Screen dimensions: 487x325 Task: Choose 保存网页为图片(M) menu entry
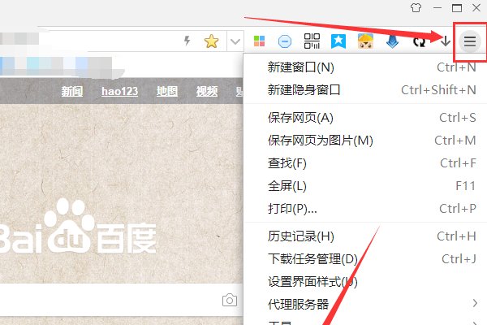pos(365,141)
